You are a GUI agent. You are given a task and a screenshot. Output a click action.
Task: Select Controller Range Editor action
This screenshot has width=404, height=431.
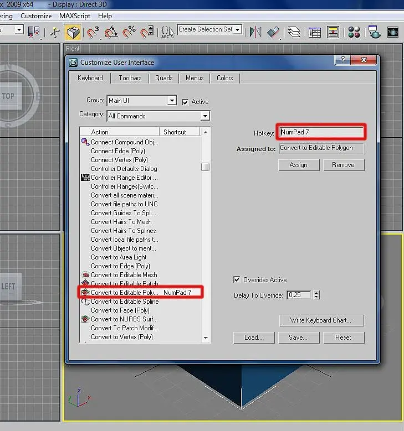[124, 178]
